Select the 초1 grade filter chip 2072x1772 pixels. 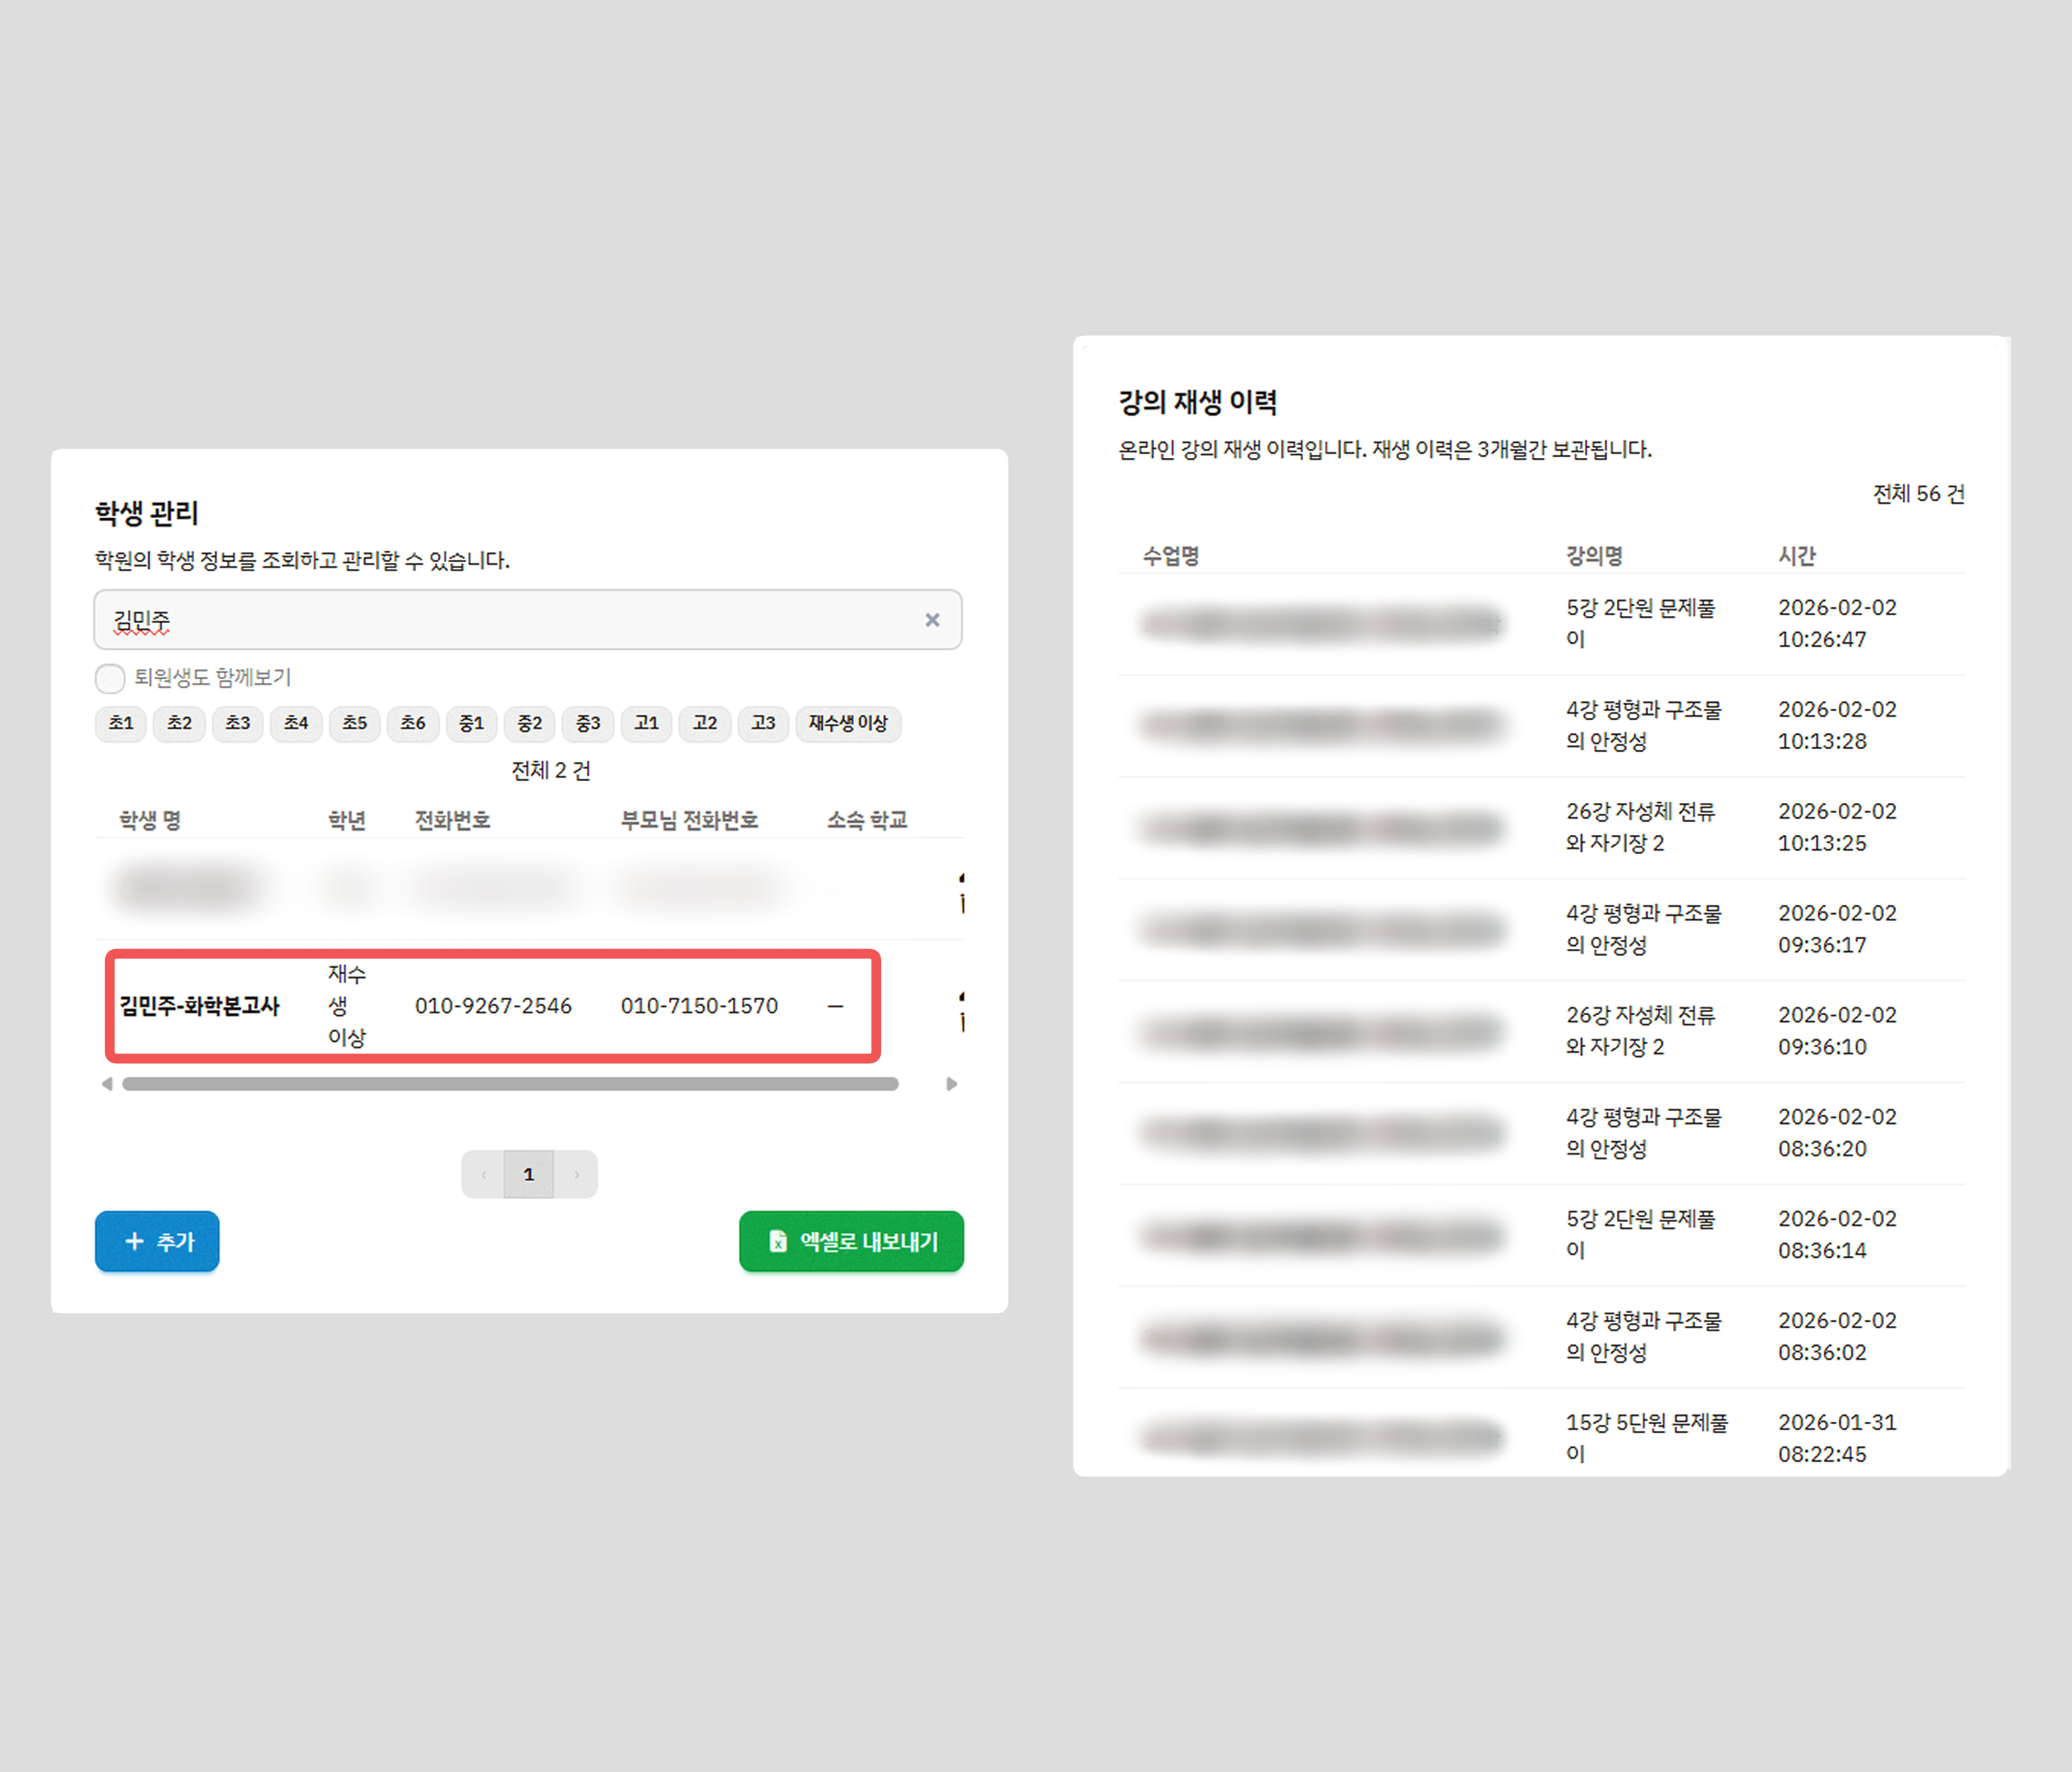pos(121,723)
